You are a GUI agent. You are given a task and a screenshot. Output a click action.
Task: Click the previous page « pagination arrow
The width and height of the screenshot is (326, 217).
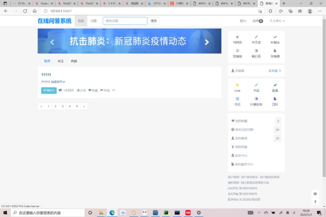coord(41,106)
